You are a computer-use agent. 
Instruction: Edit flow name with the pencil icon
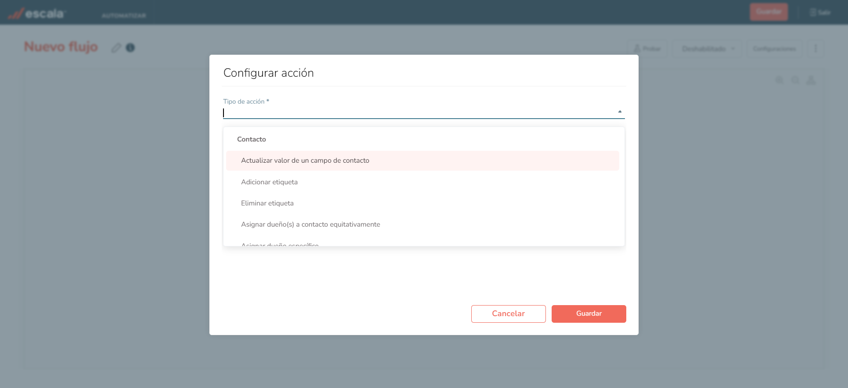pos(116,48)
